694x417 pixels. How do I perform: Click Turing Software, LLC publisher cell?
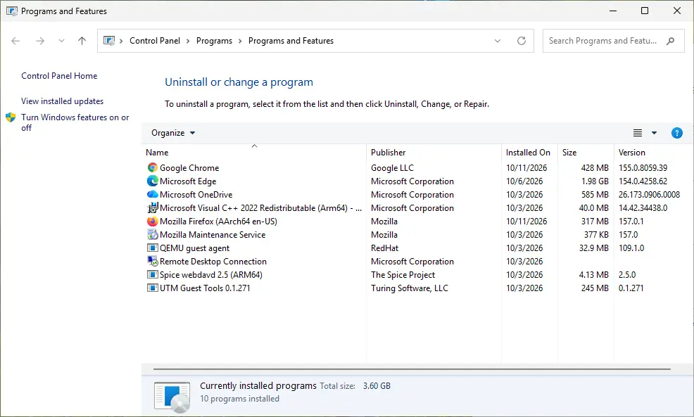pyautogui.click(x=410, y=288)
